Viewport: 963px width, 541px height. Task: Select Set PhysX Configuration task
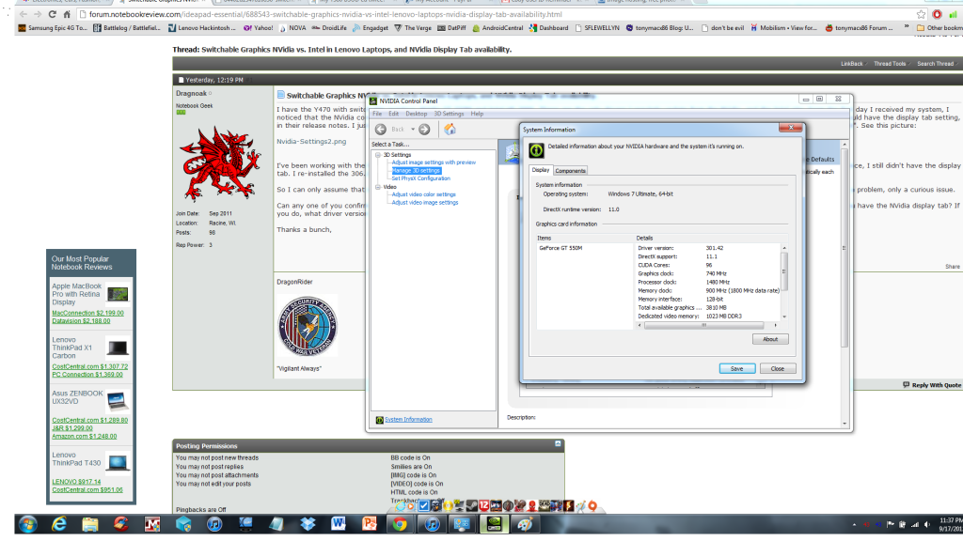420,178
